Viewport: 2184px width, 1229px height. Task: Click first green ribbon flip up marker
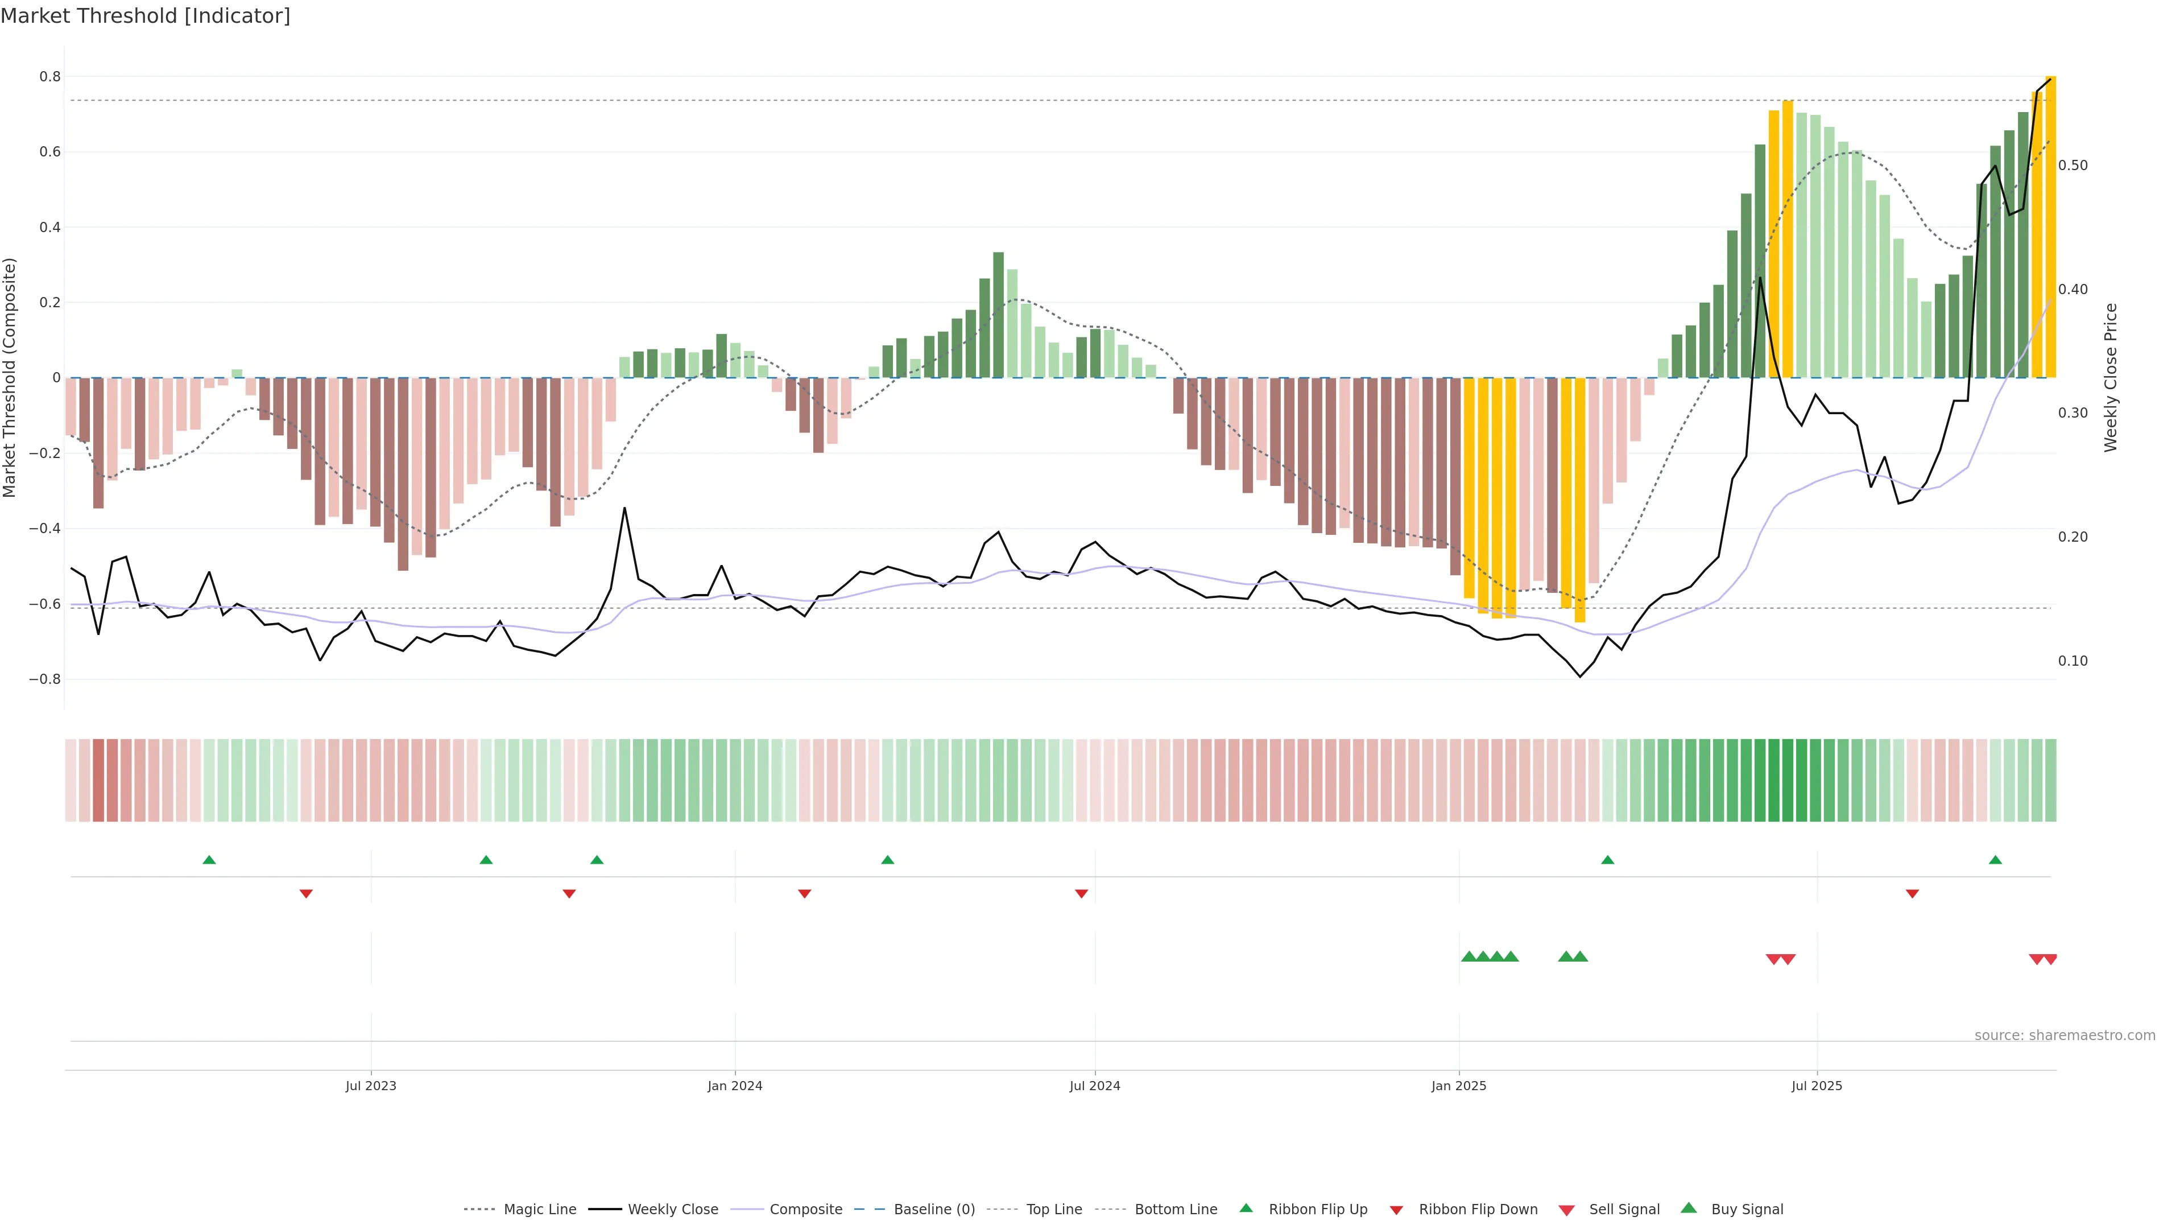(x=209, y=860)
